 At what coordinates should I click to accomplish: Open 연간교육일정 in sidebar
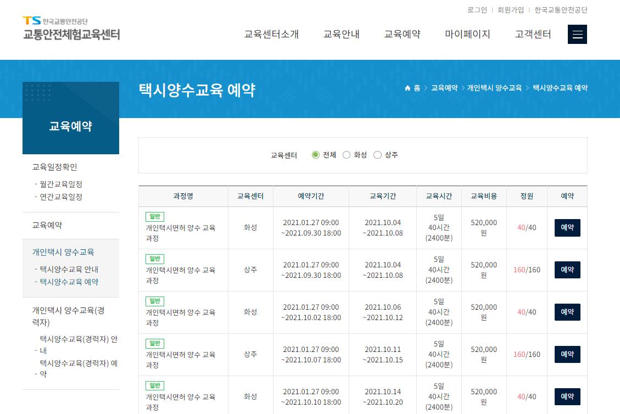(61, 197)
